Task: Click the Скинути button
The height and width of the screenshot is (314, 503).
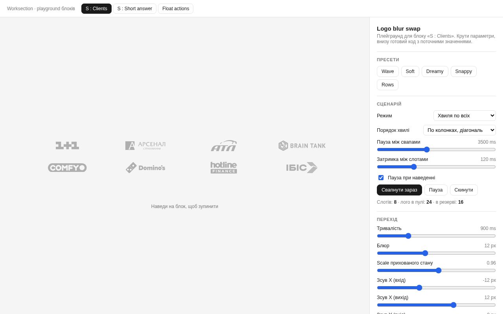Action: click(x=464, y=190)
